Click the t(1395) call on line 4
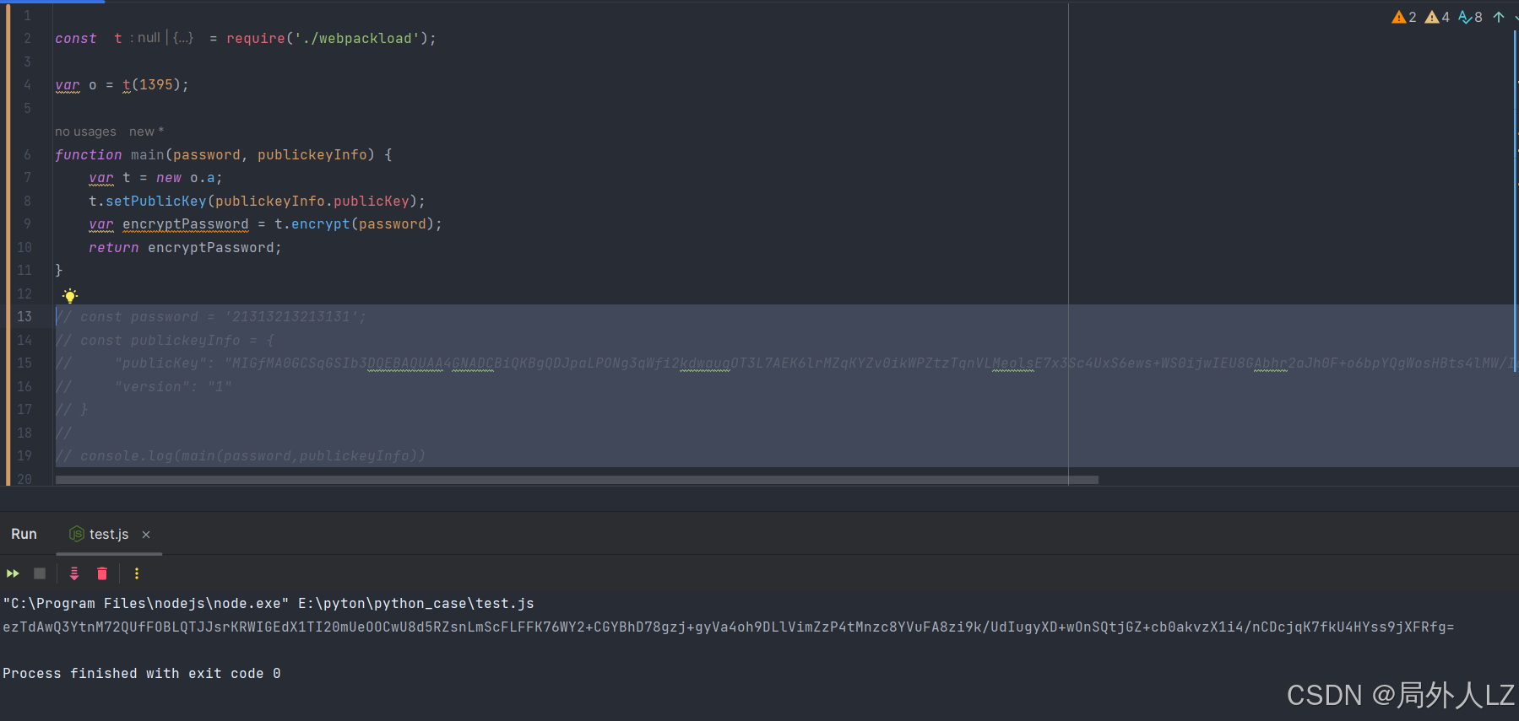 pyautogui.click(x=151, y=84)
